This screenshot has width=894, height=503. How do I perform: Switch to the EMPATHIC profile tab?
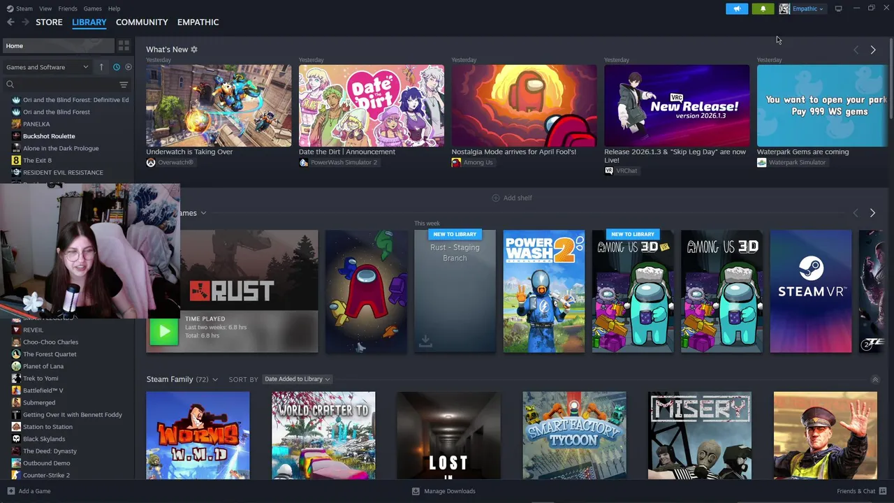click(x=198, y=22)
